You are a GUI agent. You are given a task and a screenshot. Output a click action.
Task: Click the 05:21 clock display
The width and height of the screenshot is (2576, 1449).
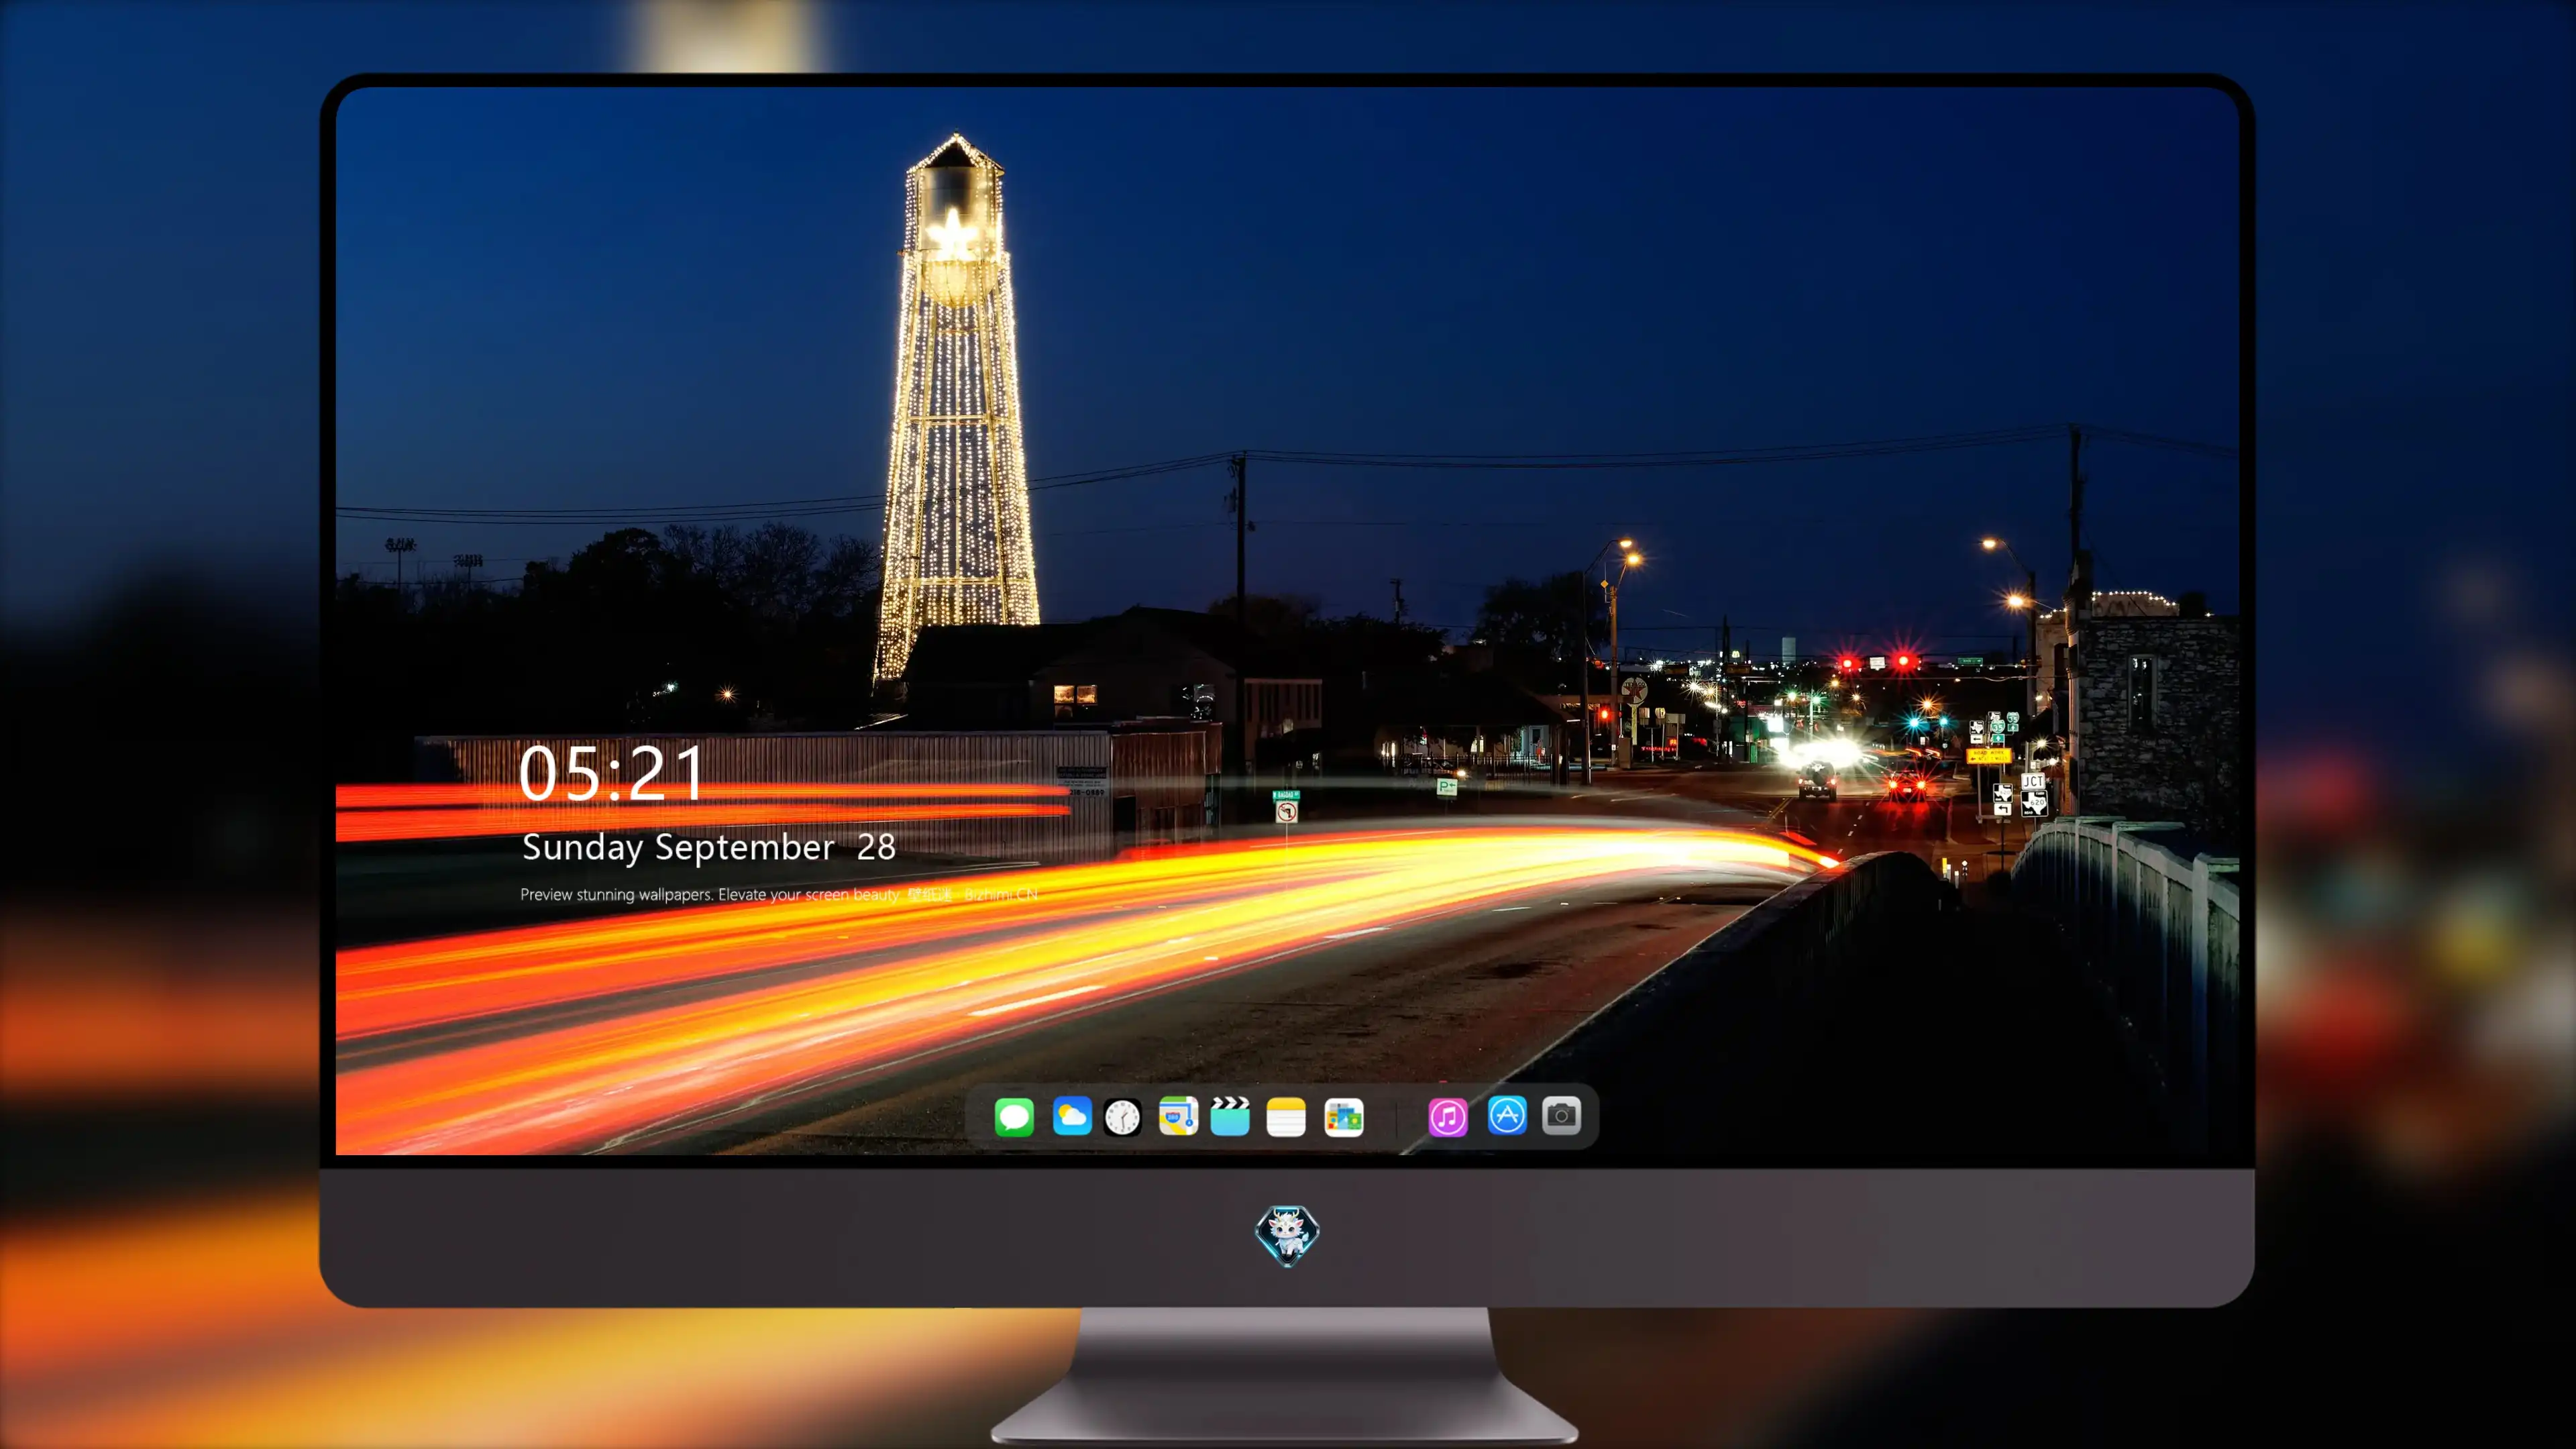pos(612,773)
